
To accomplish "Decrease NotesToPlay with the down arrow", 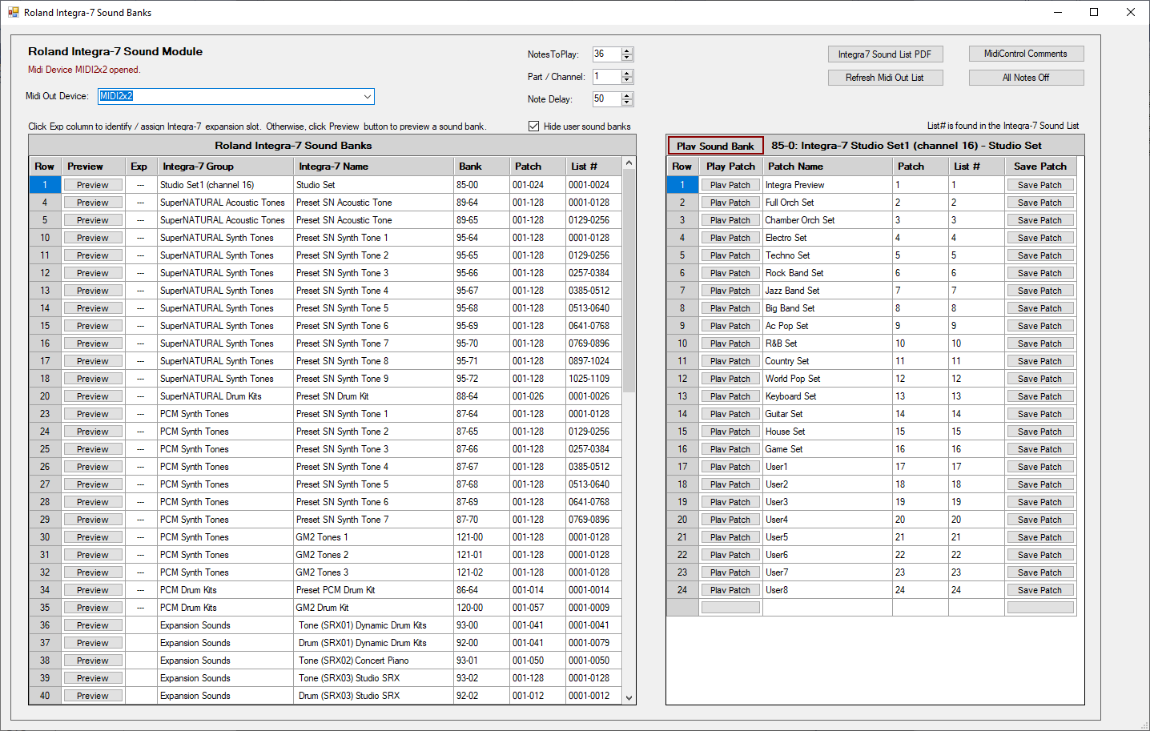I will tap(627, 58).
